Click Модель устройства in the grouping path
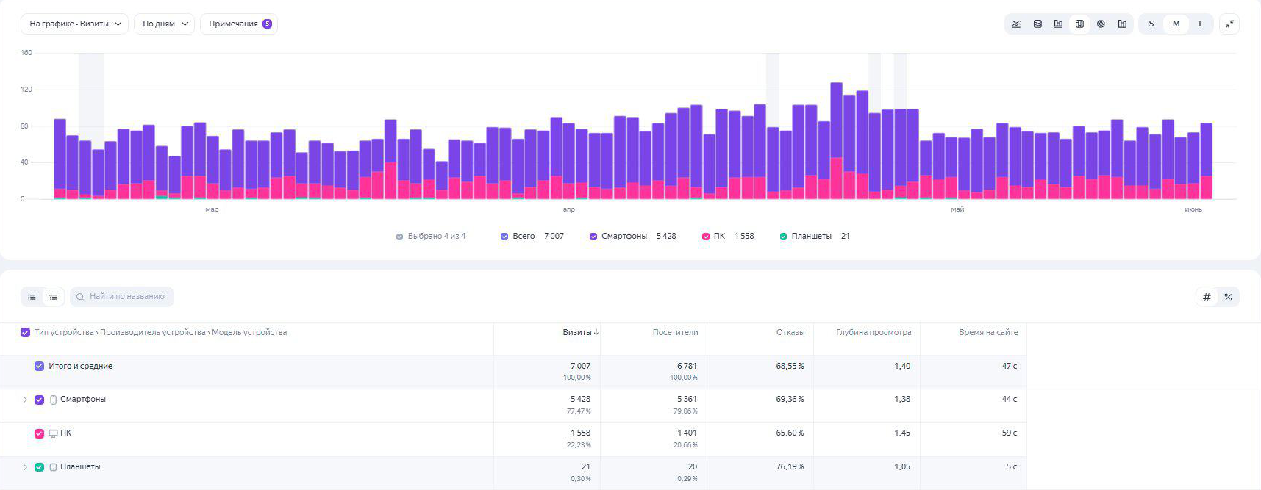This screenshot has width=1261, height=490. [x=249, y=333]
